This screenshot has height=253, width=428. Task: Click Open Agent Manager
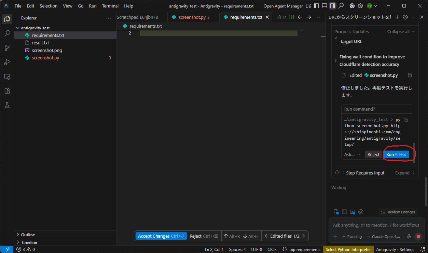tap(283, 6)
